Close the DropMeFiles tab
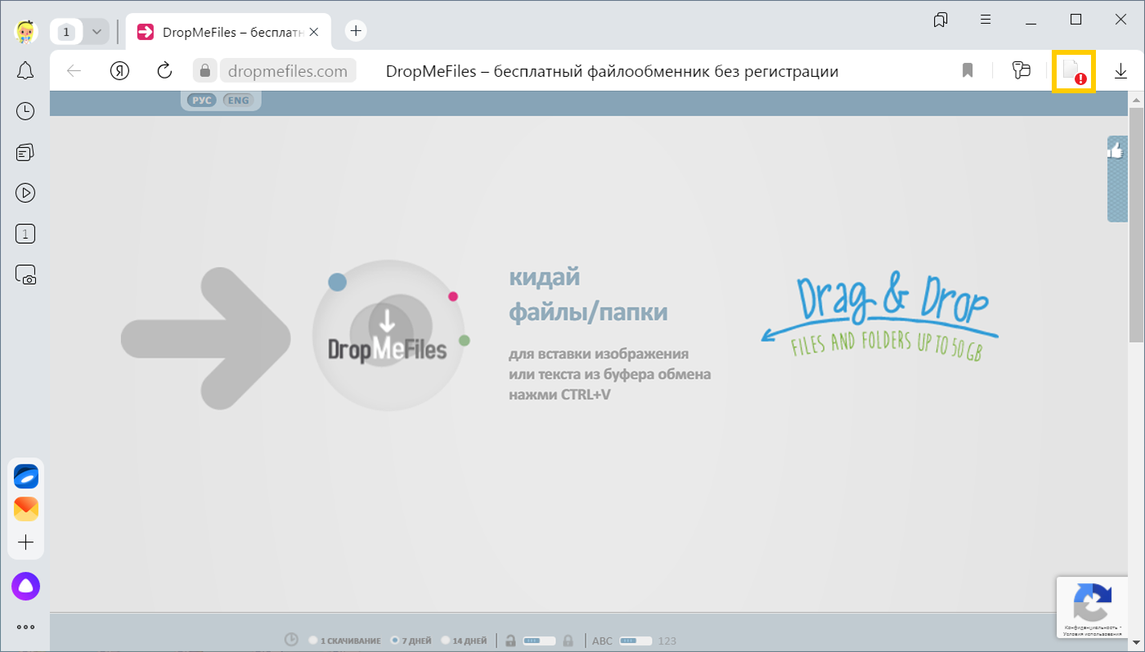Viewport: 1145px width, 652px height. tap(314, 32)
